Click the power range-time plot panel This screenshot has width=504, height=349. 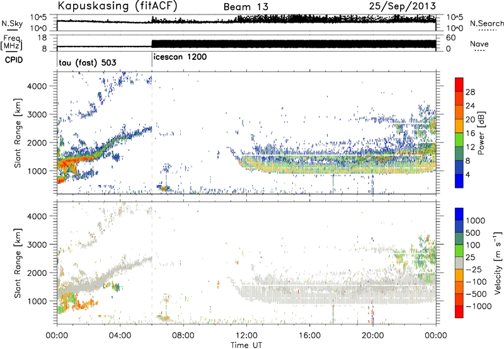[246, 133]
